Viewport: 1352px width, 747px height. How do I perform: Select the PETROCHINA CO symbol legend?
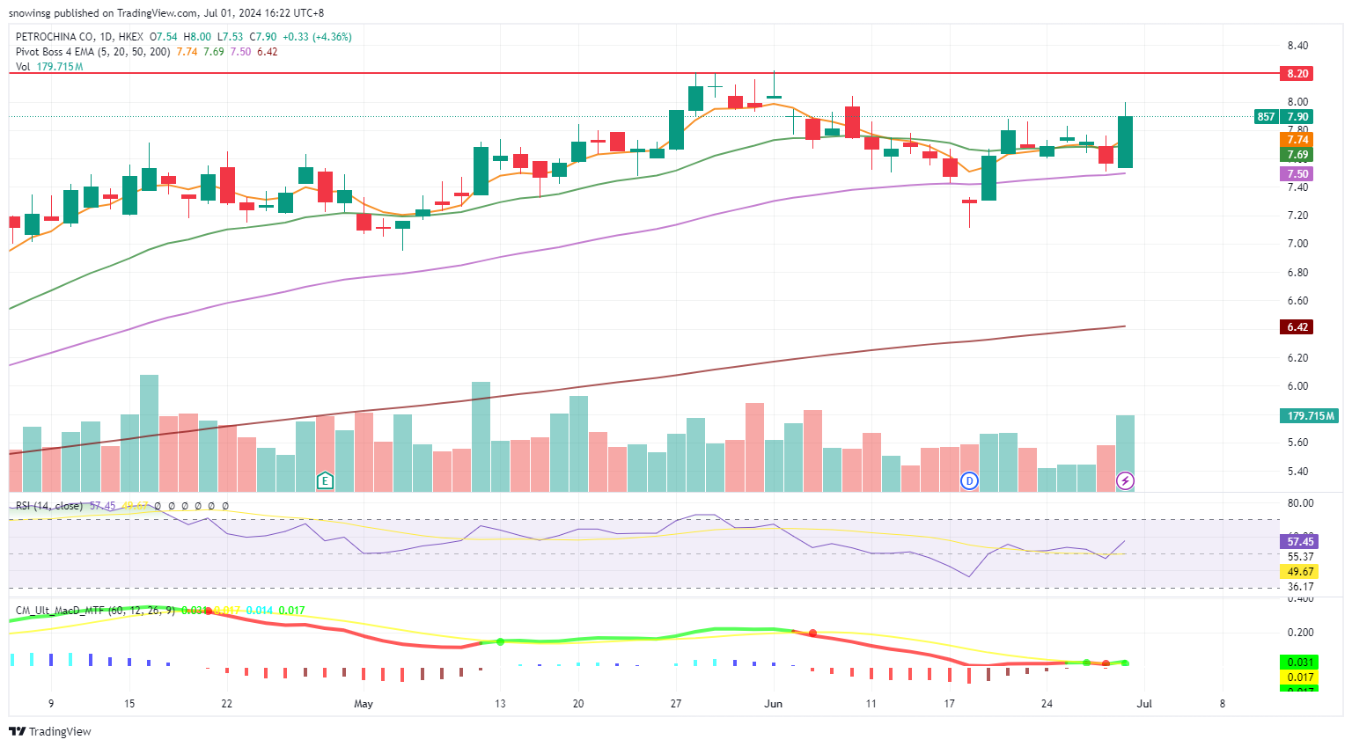[x=79, y=37]
